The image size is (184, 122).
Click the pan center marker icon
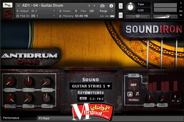138,17
